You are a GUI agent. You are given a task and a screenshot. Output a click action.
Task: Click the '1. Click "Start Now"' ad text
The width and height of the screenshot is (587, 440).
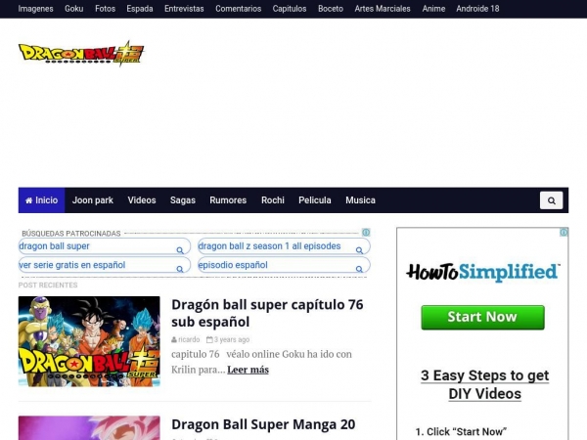(x=461, y=431)
